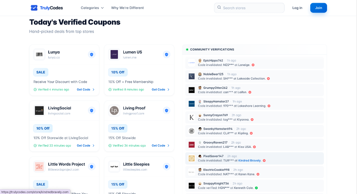Click the Kipling logo in SwankyHamster694 row

pyautogui.click(x=192, y=131)
